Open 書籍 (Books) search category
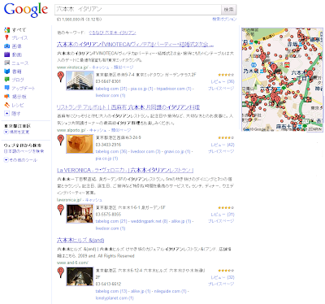325x304 pixels. [17, 72]
